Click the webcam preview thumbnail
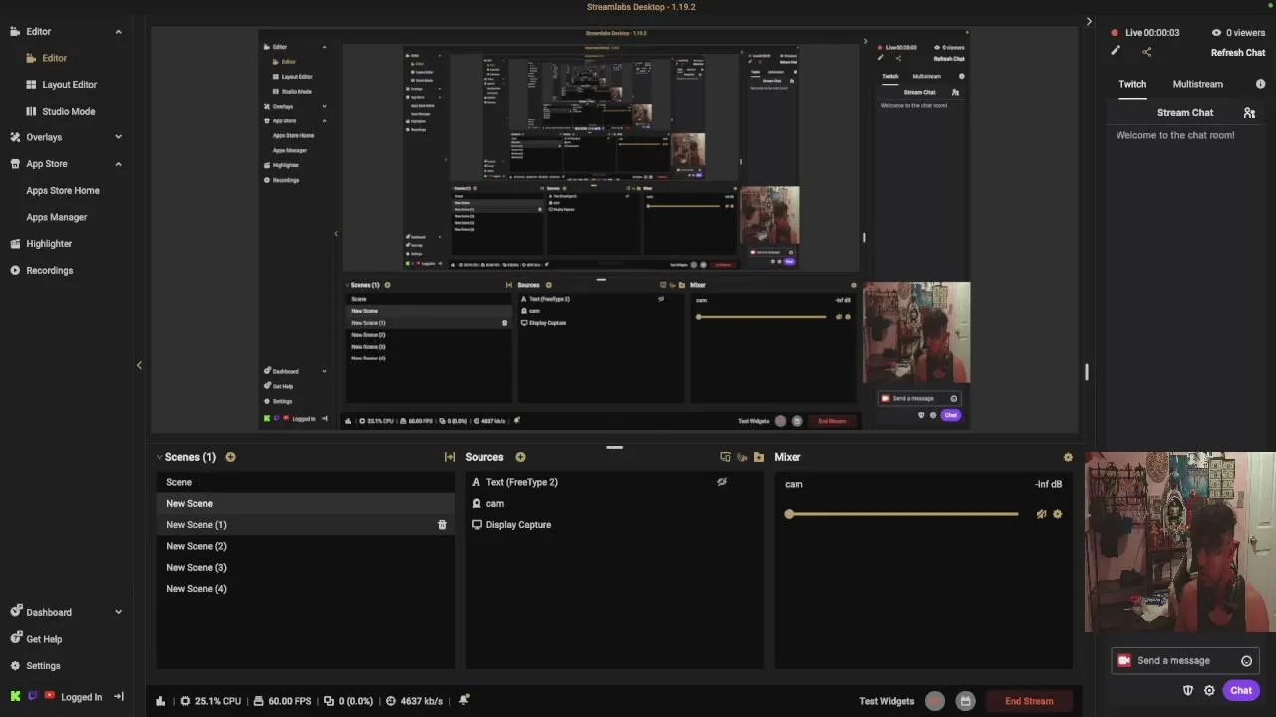Screen dimensions: 1276x717 (1180, 543)
